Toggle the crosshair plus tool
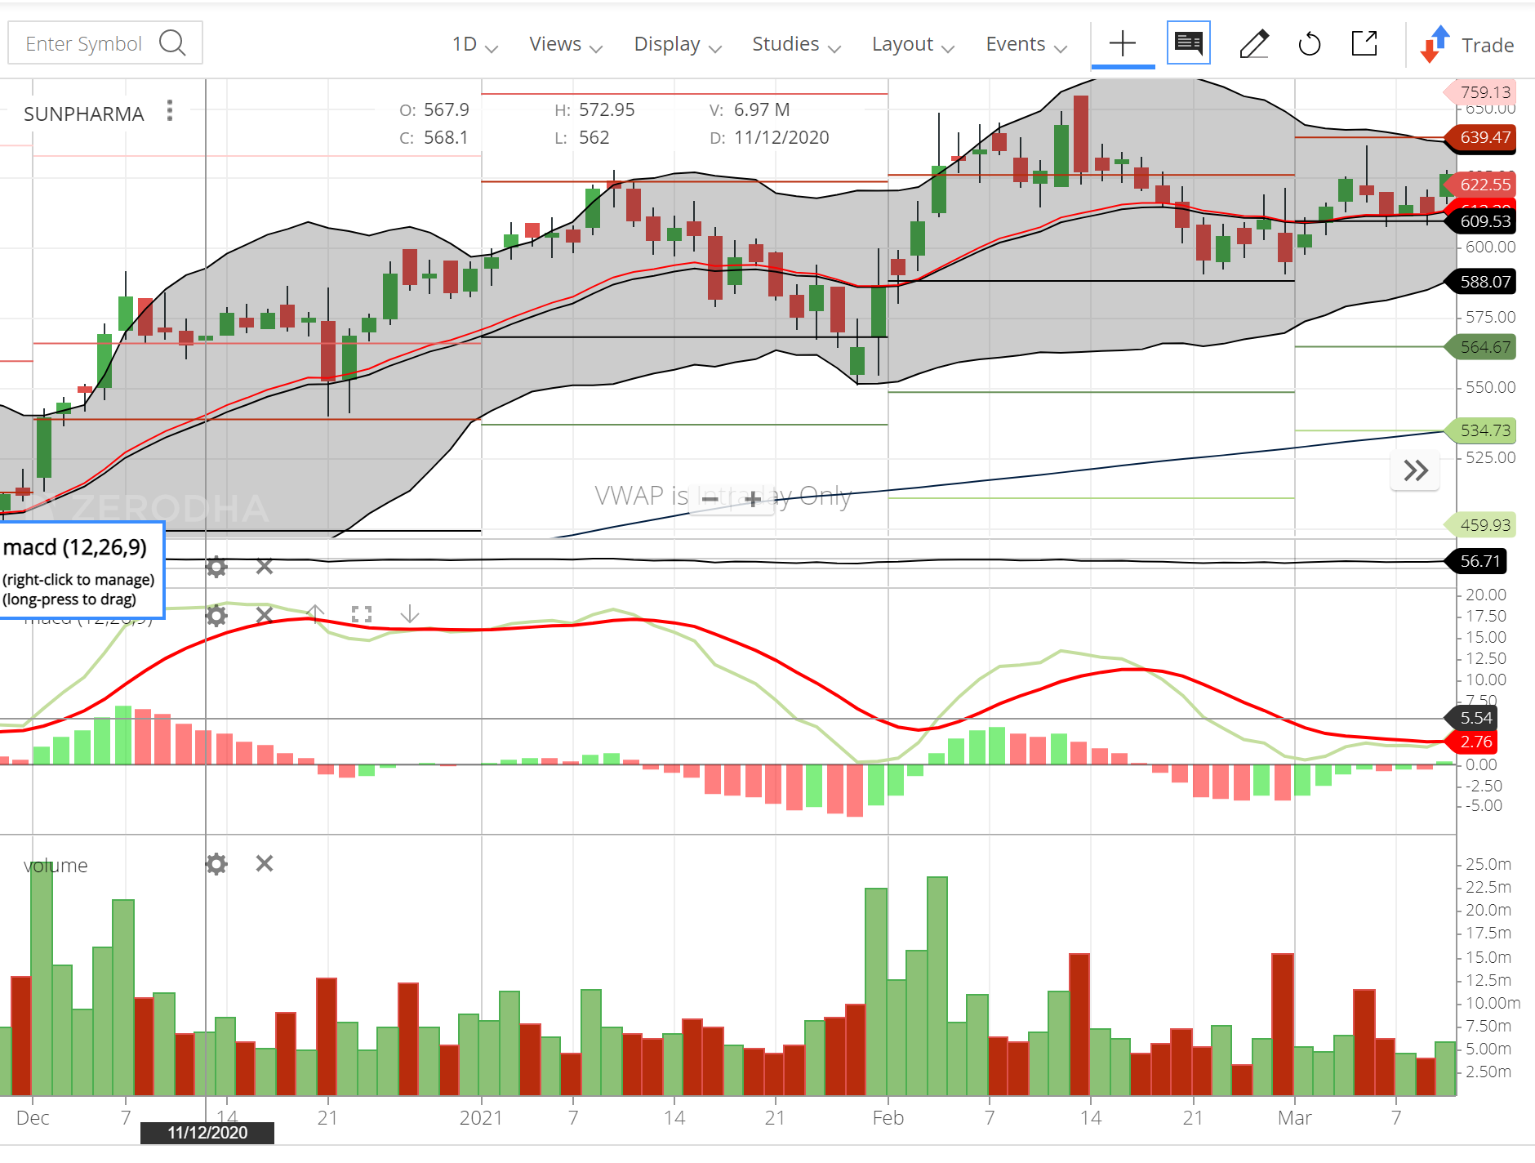The image size is (1535, 1163). click(1123, 43)
